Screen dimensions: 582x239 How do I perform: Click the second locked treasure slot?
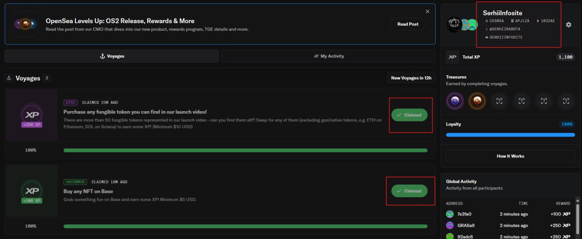point(522,101)
